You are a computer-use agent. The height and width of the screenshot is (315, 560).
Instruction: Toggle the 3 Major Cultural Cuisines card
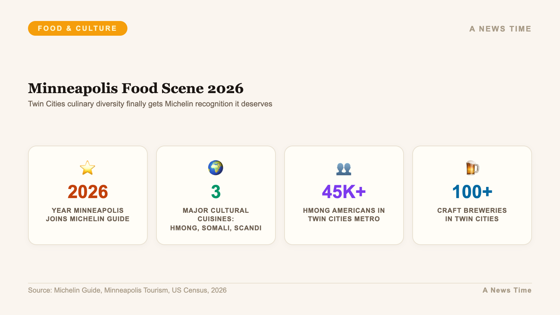click(216, 195)
